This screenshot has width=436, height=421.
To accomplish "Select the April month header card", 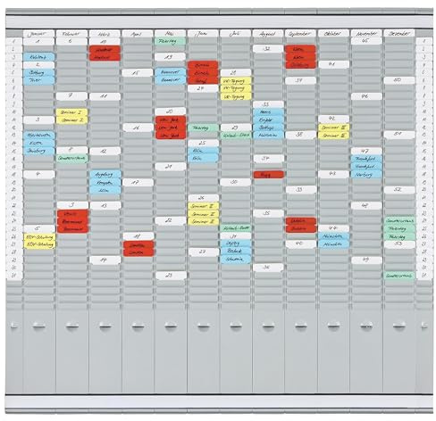I will coord(138,34).
